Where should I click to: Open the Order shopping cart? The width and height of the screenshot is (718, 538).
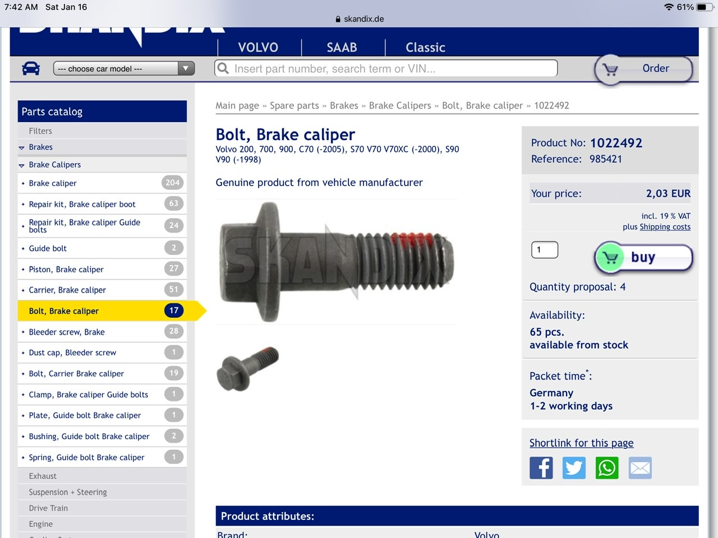point(643,69)
